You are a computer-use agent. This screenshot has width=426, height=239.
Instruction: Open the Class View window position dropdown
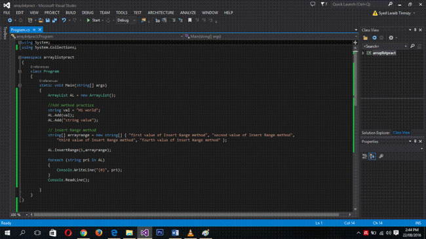410,30
